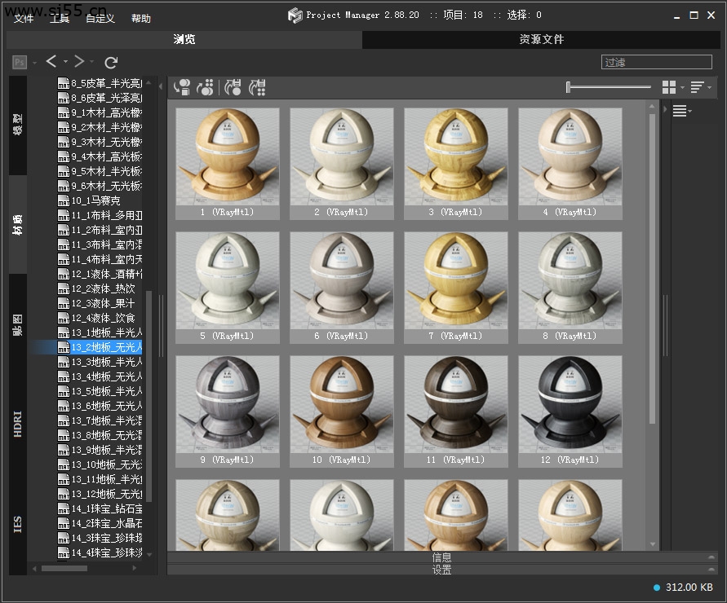Expand the 设置 panel at the bottom
This screenshot has height=603, width=727.
tap(441, 570)
